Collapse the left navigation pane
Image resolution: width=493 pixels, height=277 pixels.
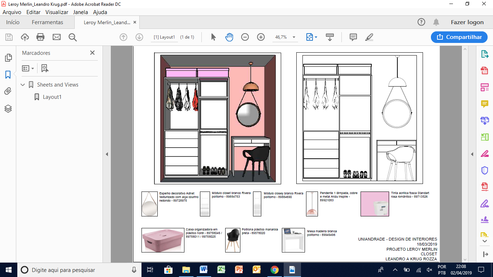pyautogui.click(x=107, y=154)
